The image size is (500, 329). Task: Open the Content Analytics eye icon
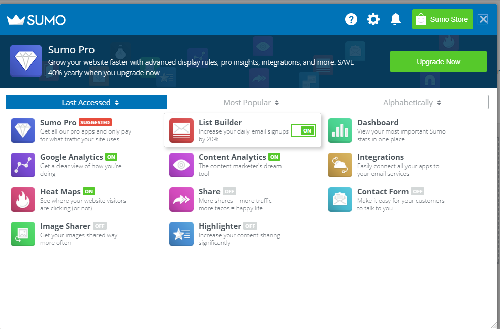point(181,165)
